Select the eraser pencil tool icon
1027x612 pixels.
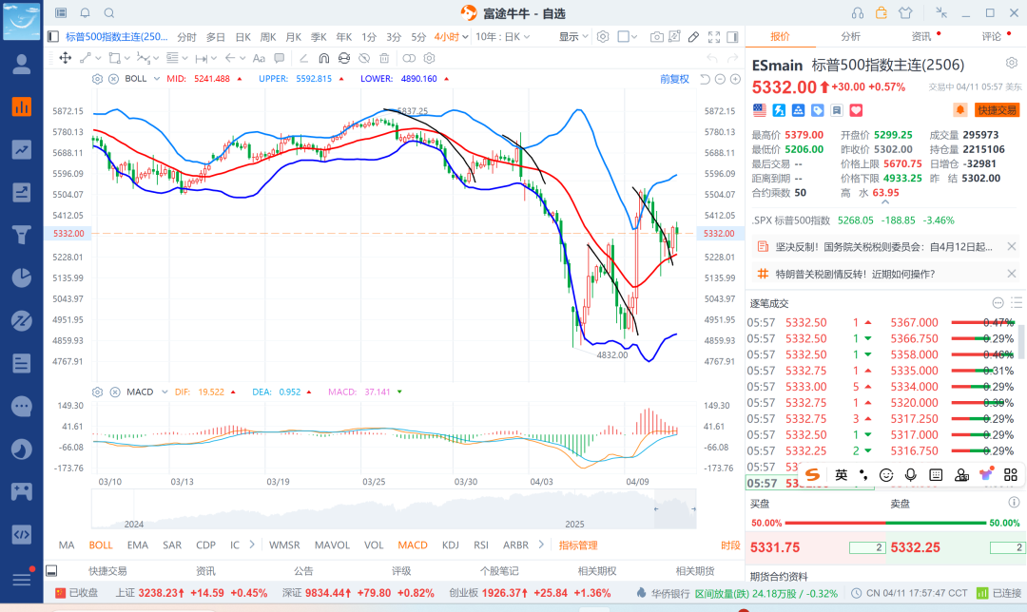coord(693,37)
